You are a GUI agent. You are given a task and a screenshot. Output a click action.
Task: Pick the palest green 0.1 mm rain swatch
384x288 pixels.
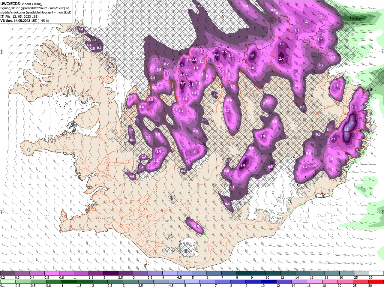point(7,282)
